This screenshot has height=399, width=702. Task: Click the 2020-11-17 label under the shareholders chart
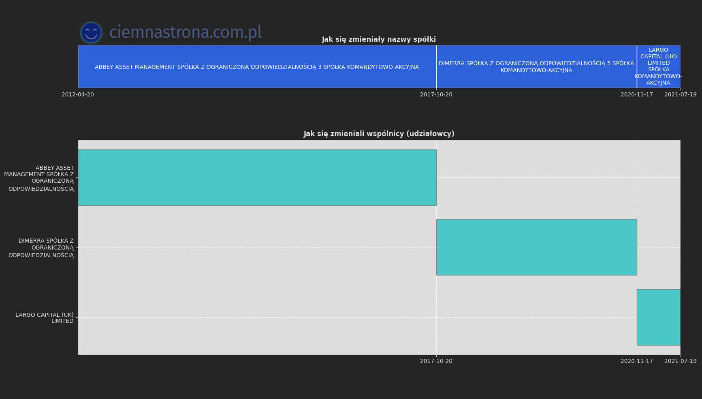pyautogui.click(x=637, y=361)
